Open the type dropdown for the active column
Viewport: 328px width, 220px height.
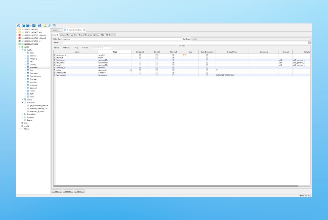[130, 70]
